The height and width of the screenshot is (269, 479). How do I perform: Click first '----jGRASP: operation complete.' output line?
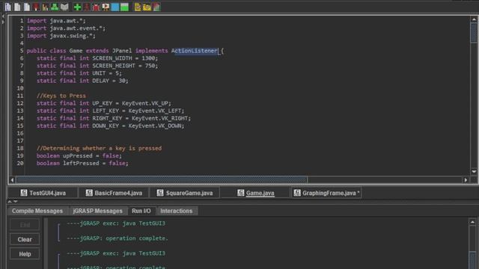point(118,238)
